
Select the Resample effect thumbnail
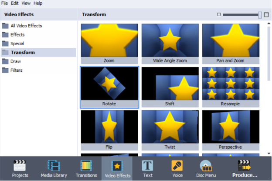[231, 87]
